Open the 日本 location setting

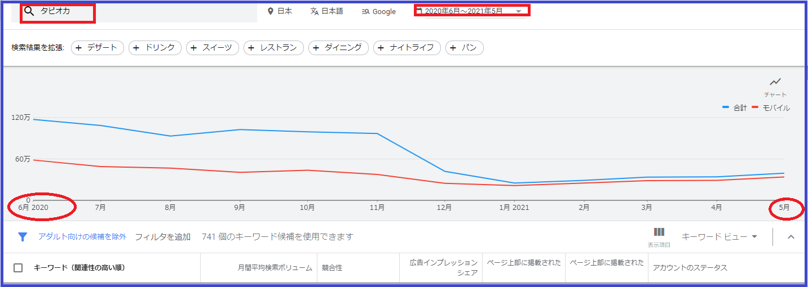(x=280, y=11)
